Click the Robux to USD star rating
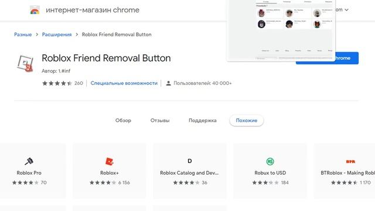The width and height of the screenshot is (375, 211). point(265,182)
